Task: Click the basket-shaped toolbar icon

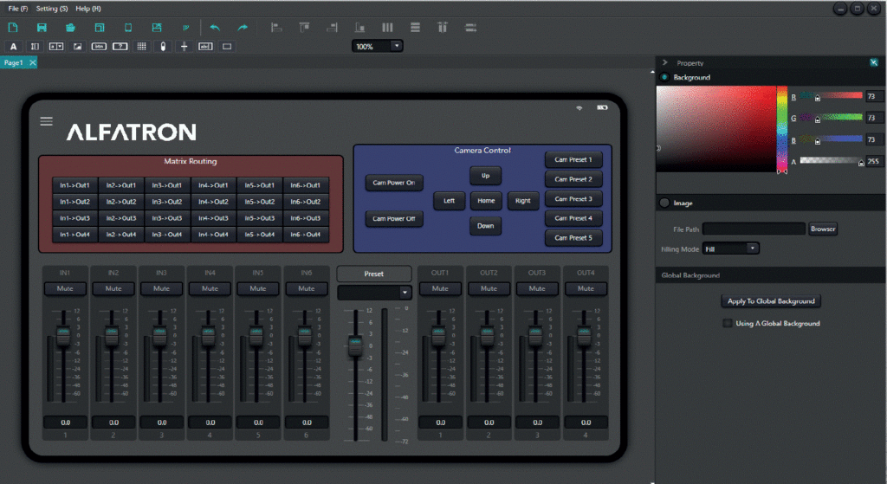Action: click(x=70, y=27)
